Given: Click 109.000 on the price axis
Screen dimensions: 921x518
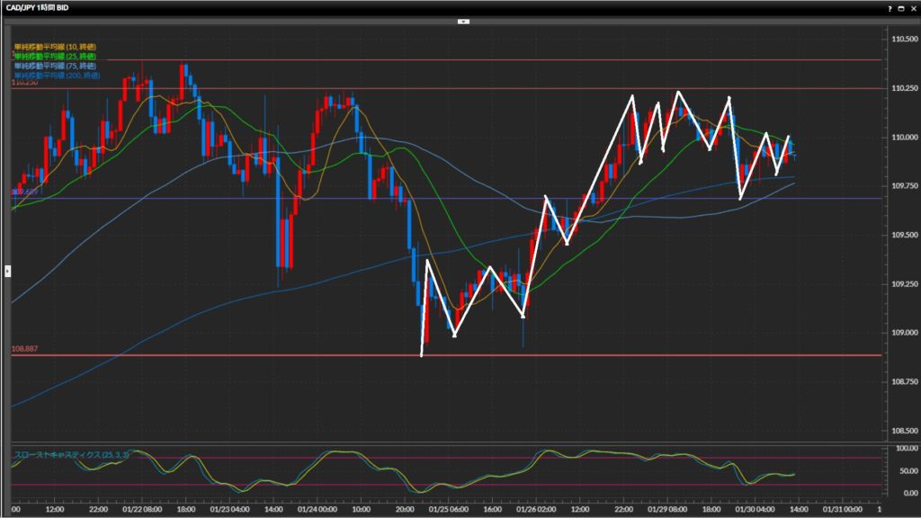Looking at the screenshot, I should coord(903,333).
